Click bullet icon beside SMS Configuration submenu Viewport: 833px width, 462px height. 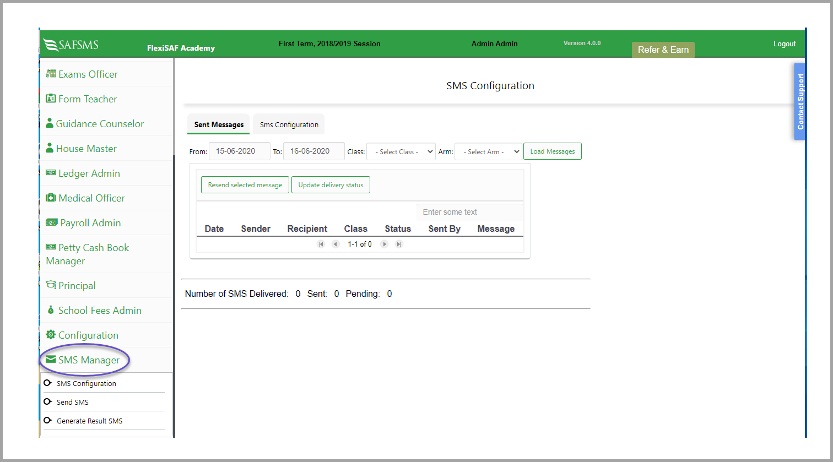(x=48, y=383)
